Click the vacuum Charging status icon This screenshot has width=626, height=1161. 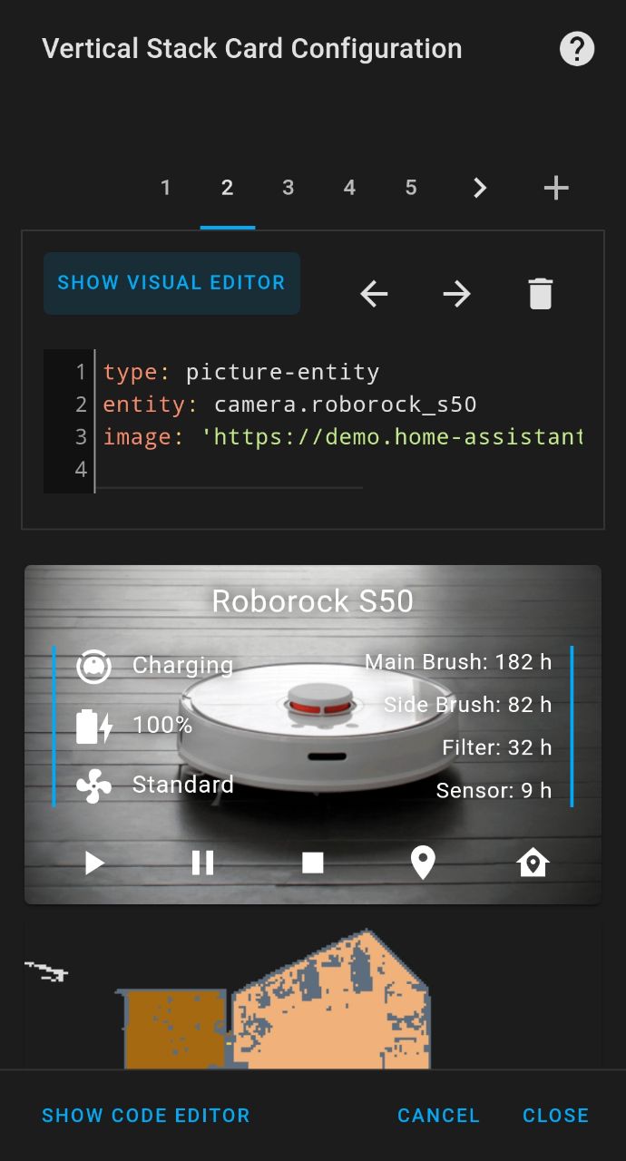[94, 668]
